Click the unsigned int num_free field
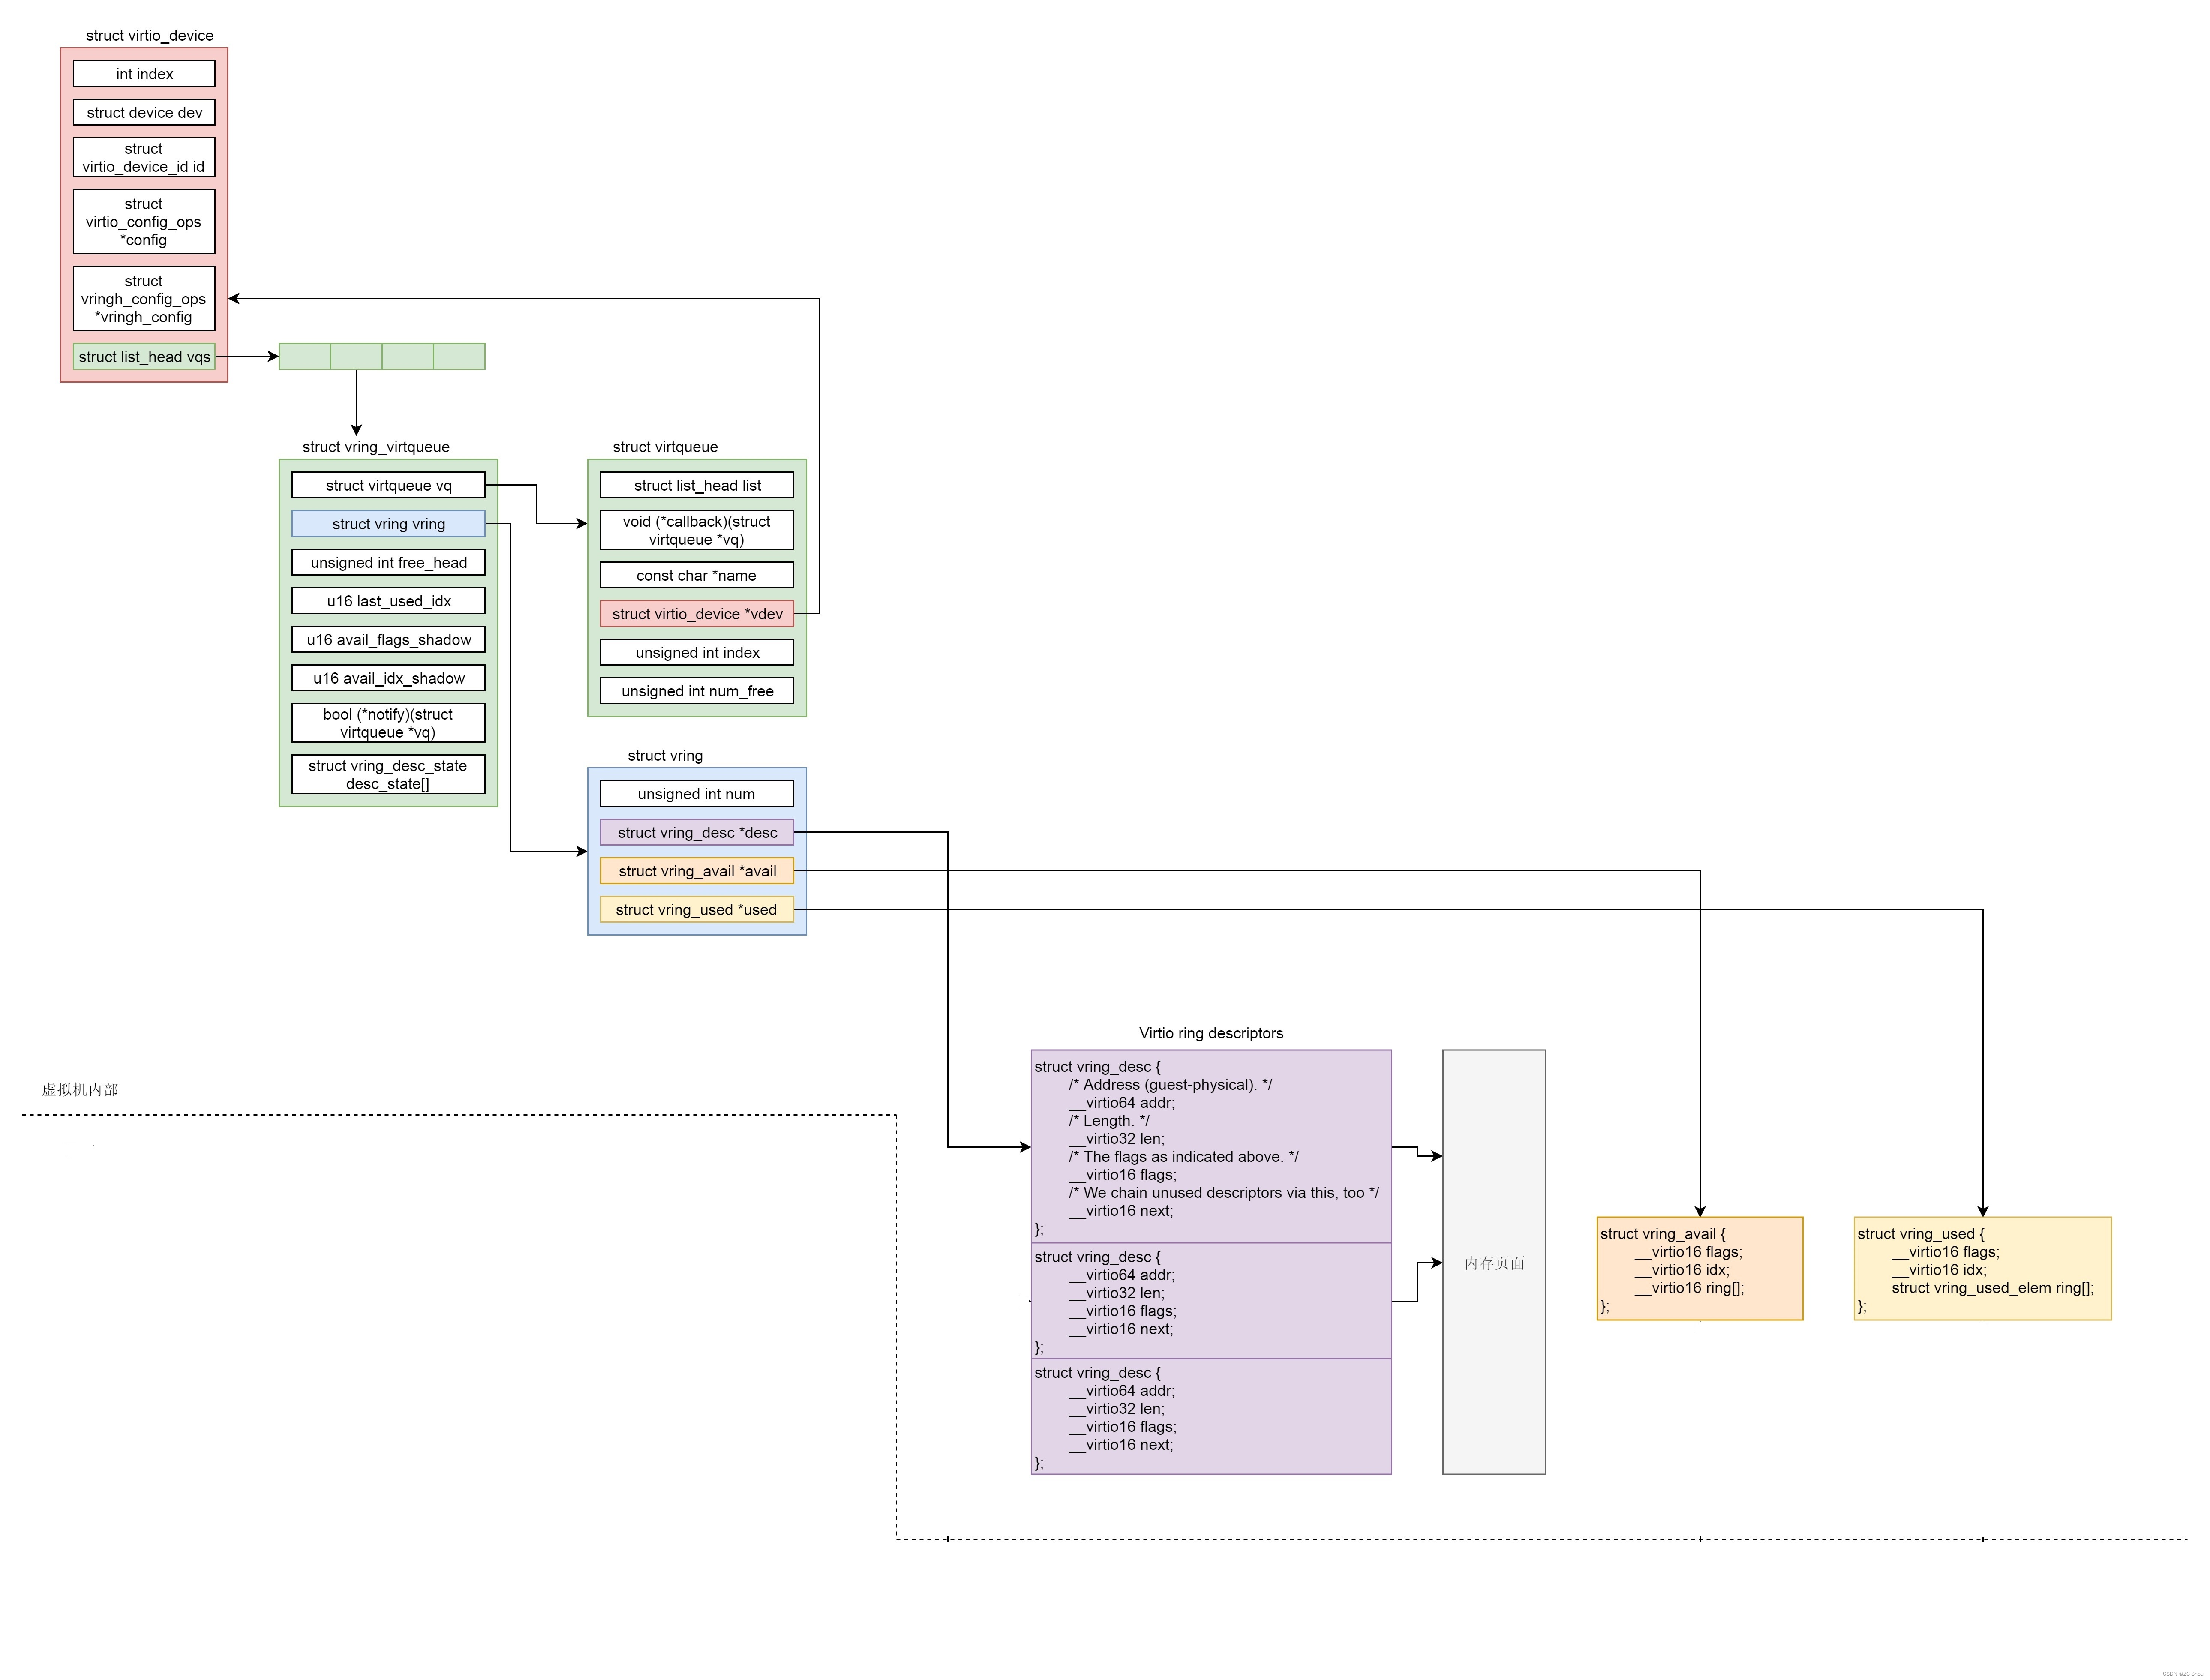 coord(696,690)
